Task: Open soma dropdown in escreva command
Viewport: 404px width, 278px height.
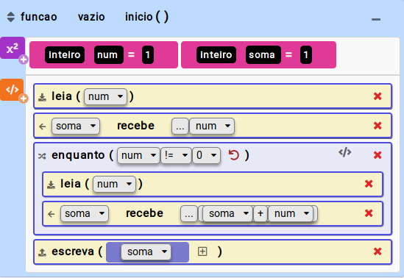Action: [x=146, y=252]
